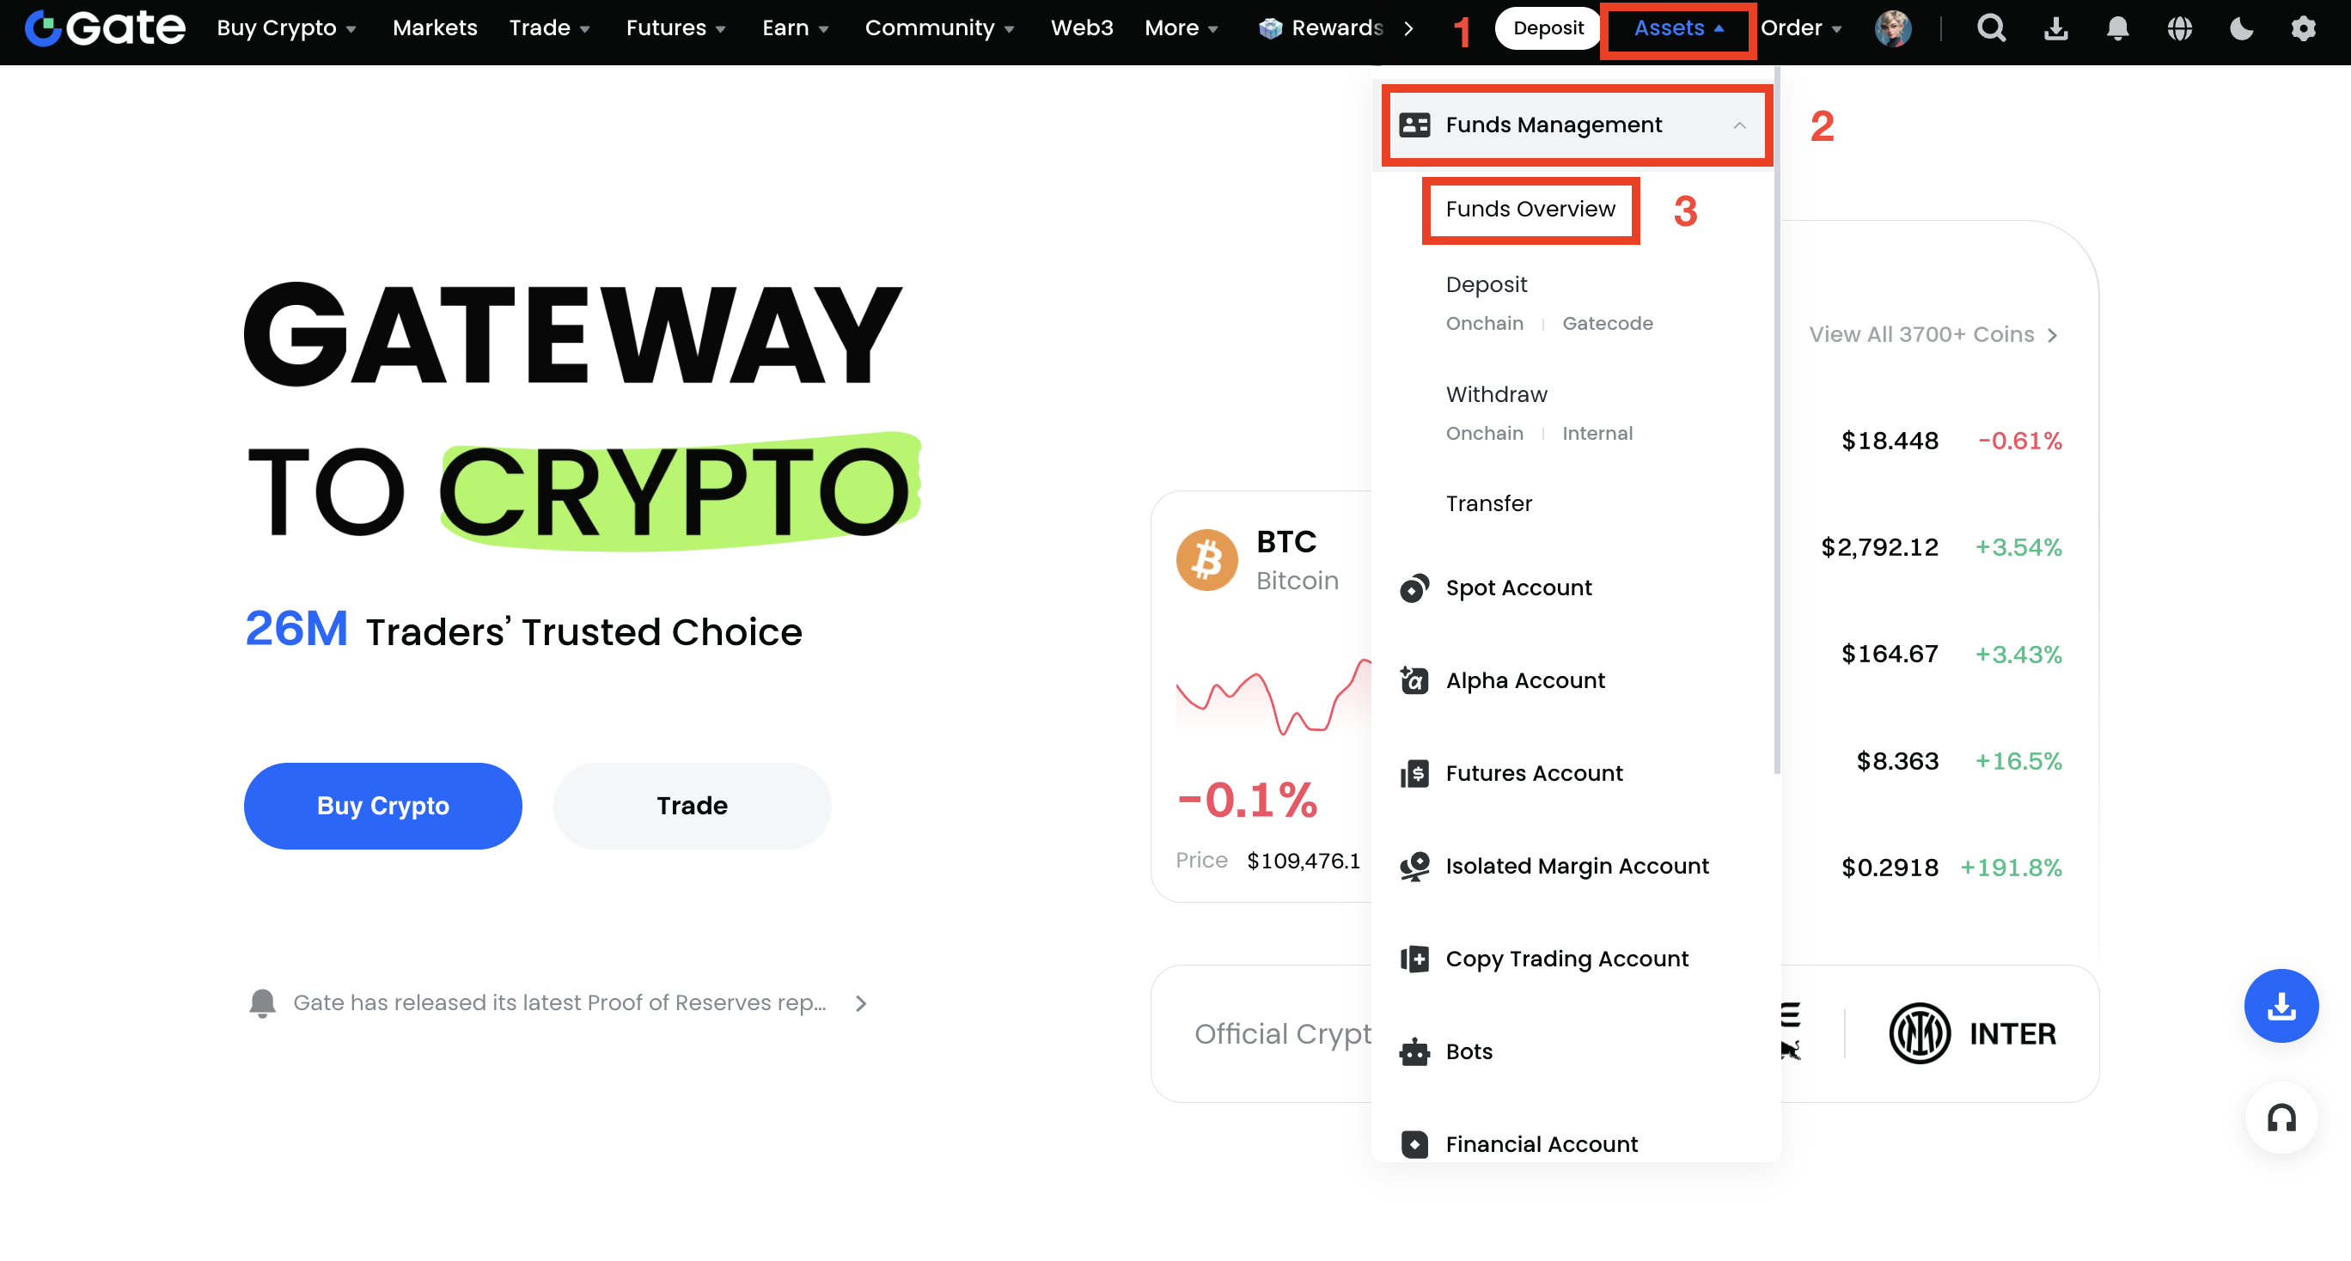The width and height of the screenshot is (2351, 1261).
Task: Click the blue Buy Crypto button
Action: pyautogui.click(x=382, y=806)
